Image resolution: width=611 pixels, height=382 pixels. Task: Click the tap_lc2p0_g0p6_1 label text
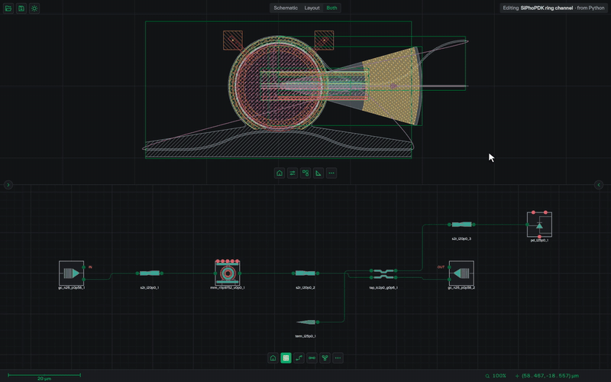tap(383, 288)
